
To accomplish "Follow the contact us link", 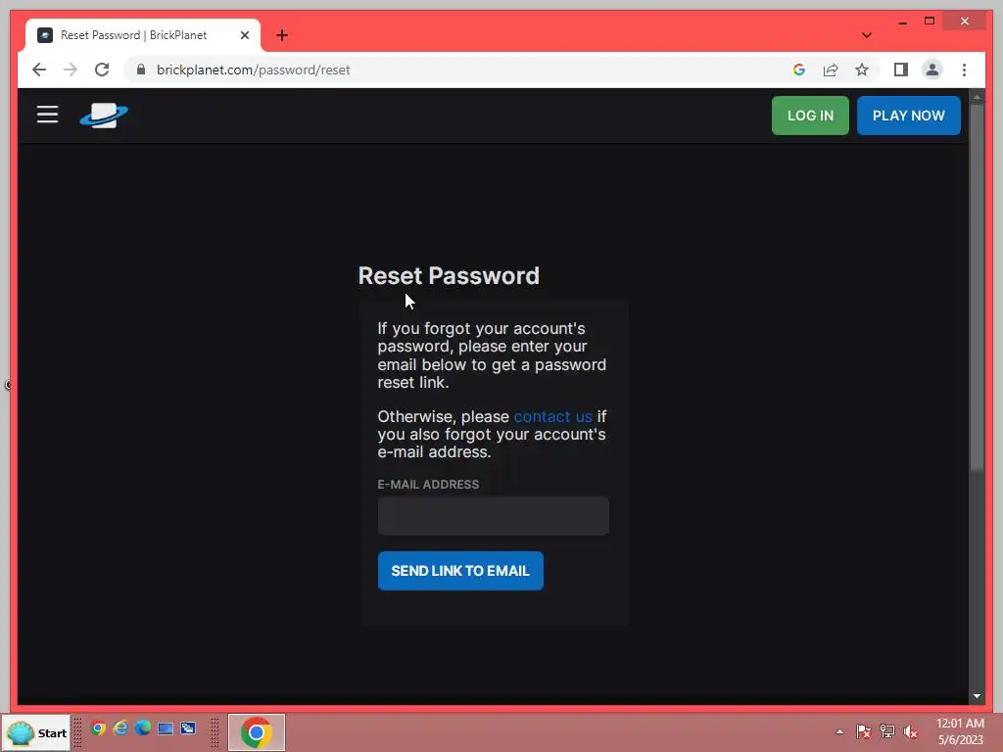I will click(x=552, y=416).
